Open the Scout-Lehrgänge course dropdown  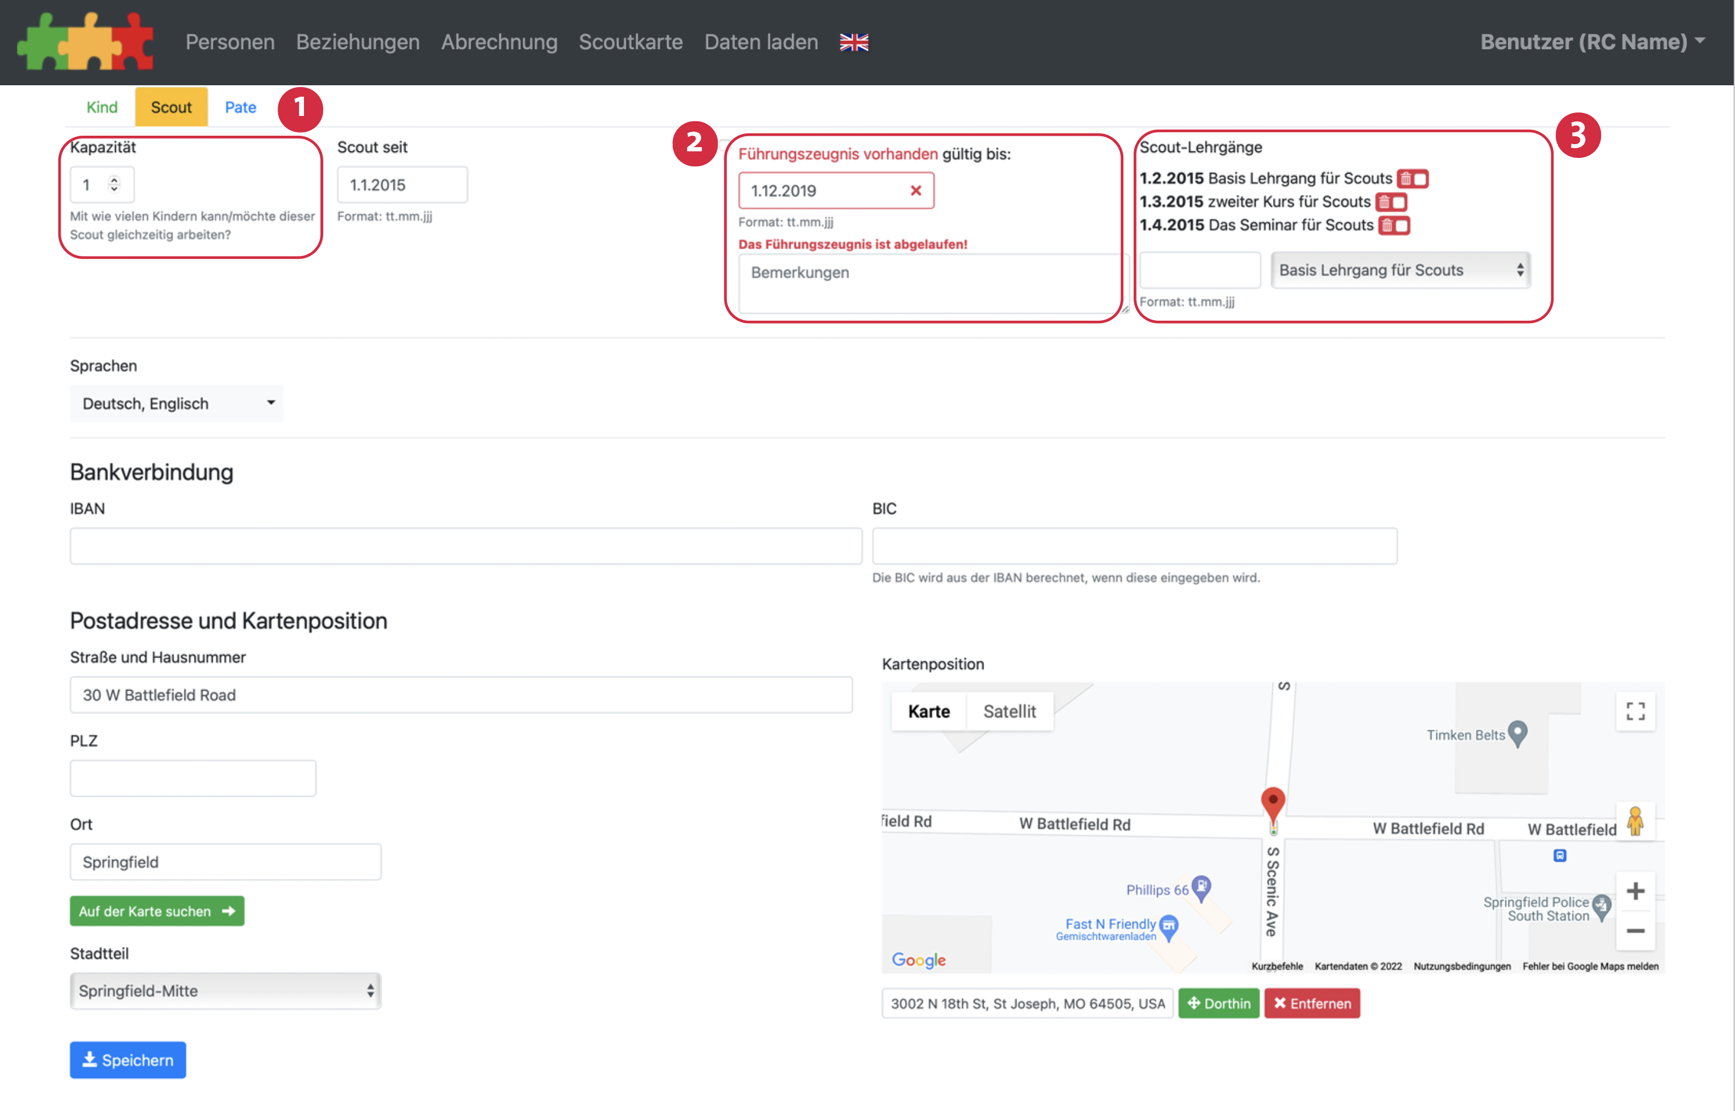point(1399,270)
